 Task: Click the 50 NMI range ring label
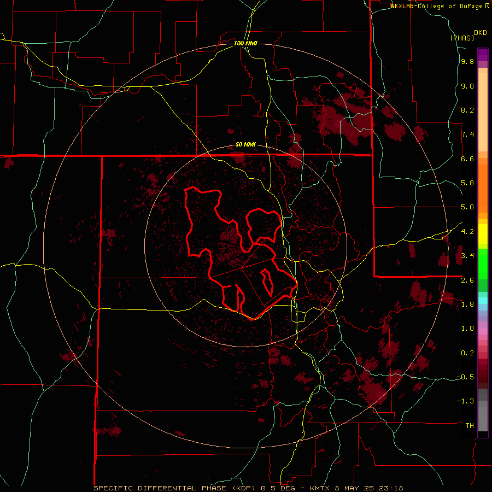tap(245, 145)
